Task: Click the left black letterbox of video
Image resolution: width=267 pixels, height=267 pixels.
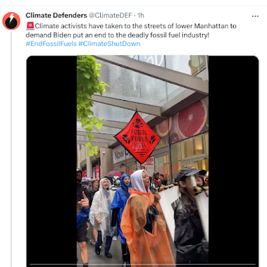Action: pyautogui.click(x=51, y=161)
